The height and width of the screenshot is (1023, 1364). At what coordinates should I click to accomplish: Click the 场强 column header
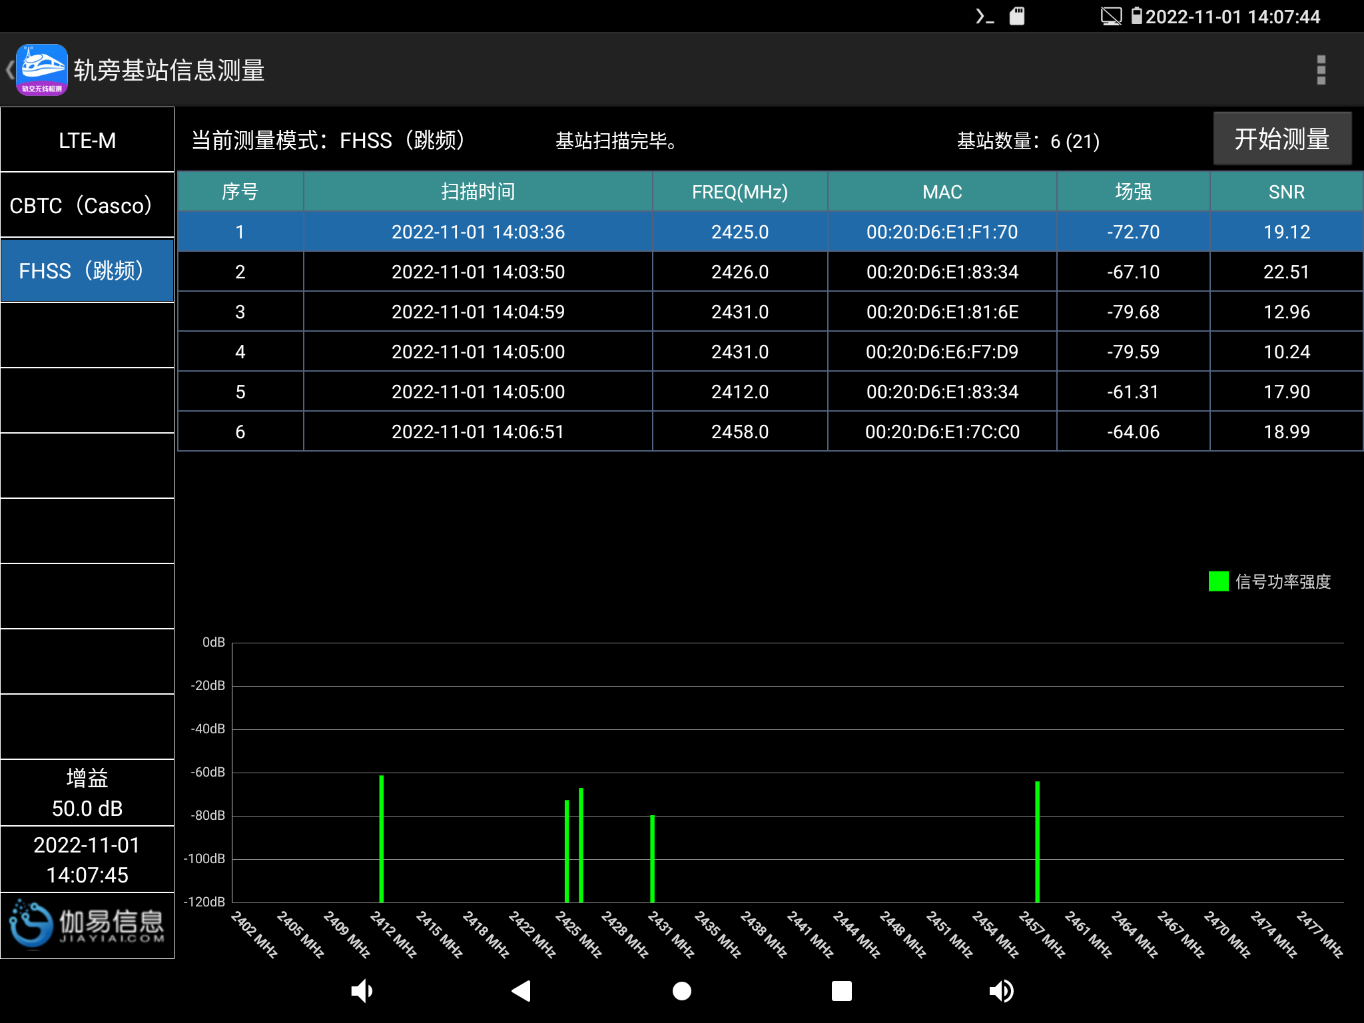coord(1134,192)
